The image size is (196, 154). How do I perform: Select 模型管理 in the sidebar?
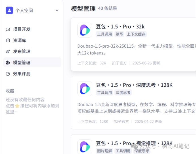(32, 62)
